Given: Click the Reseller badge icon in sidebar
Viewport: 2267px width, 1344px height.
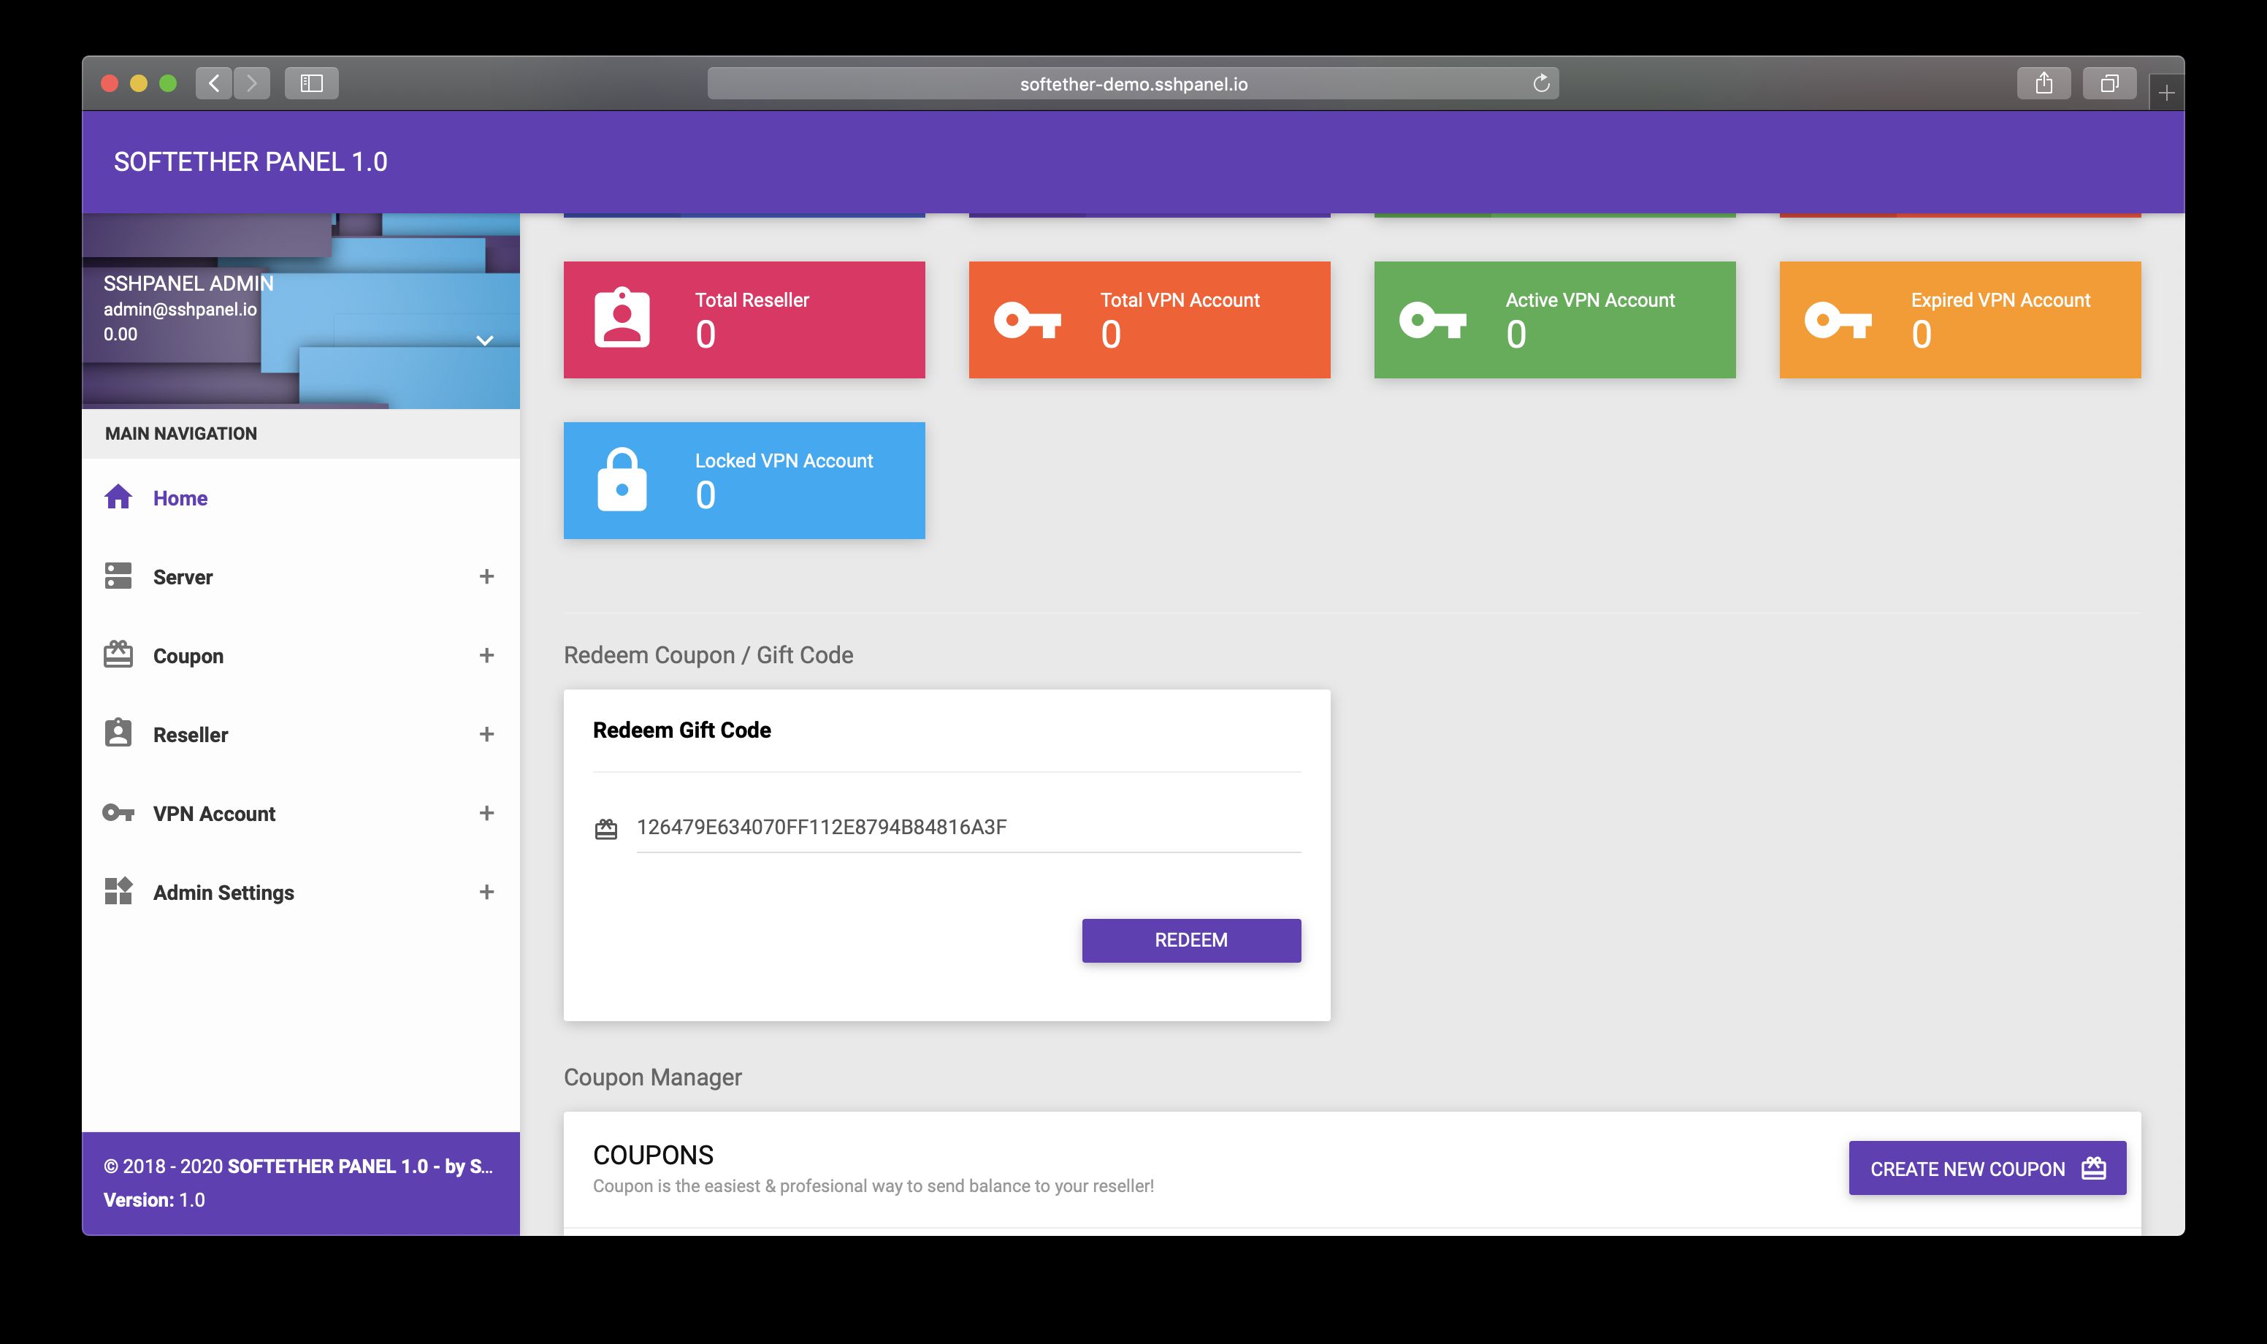Looking at the screenshot, I should (x=118, y=733).
